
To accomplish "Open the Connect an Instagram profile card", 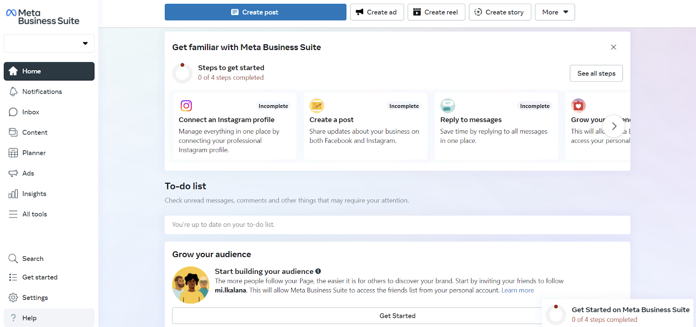I will (x=234, y=126).
